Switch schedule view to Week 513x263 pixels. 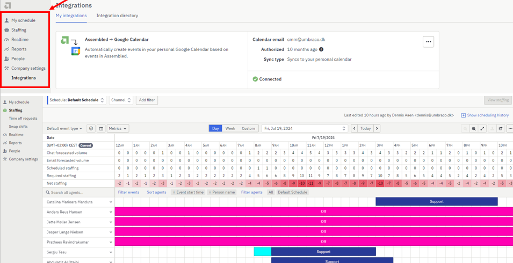(230, 129)
